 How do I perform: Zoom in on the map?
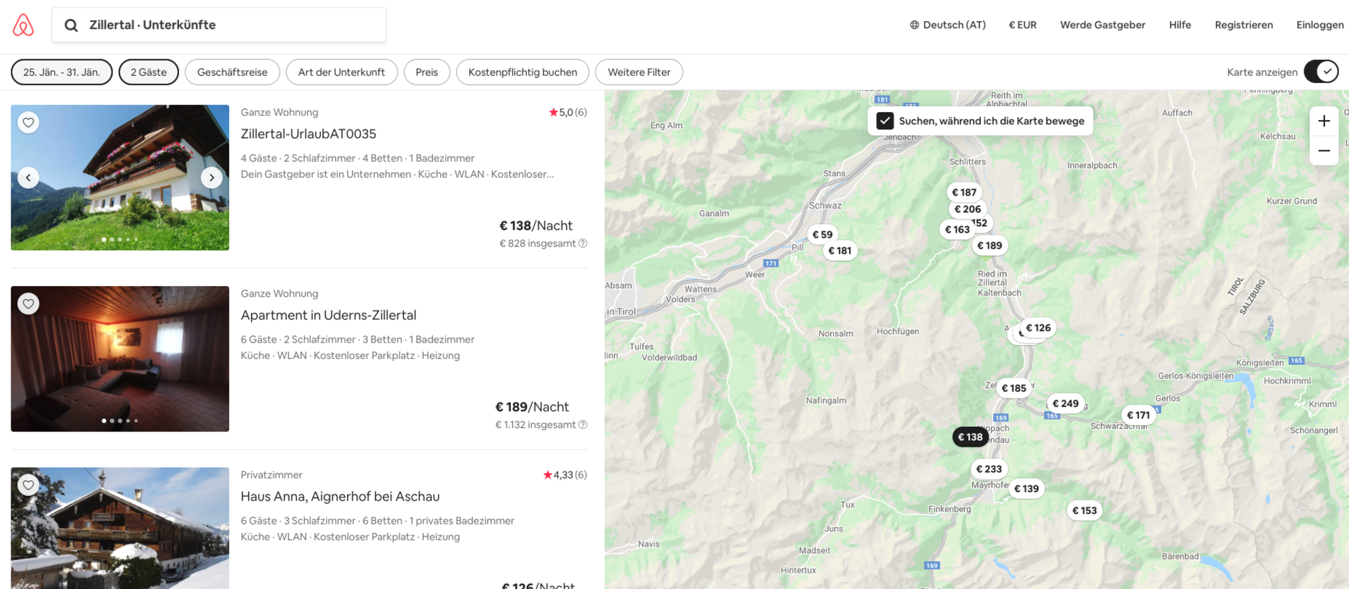(1324, 121)
